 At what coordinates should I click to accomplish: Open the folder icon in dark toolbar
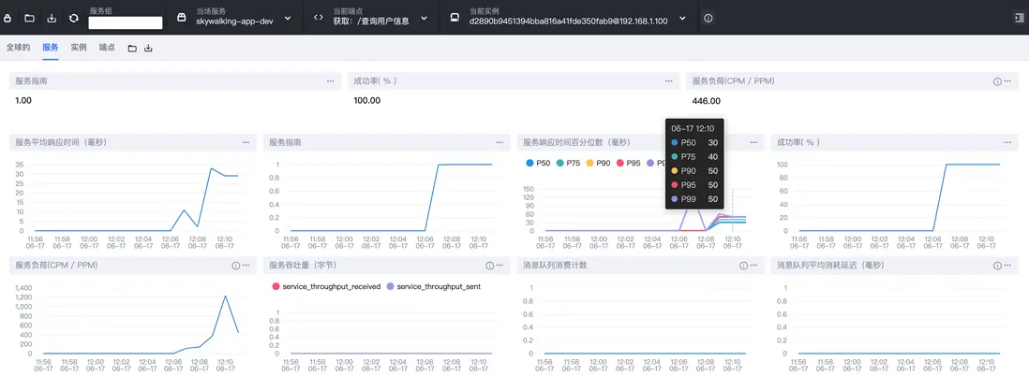(30, 19)
